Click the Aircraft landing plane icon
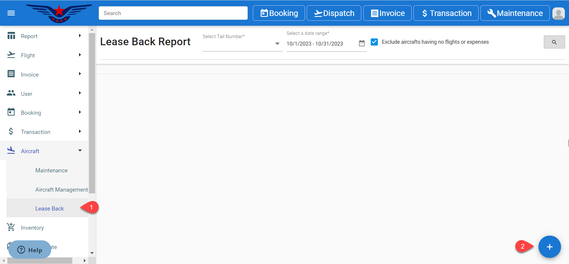 click(x=11, y=150)
